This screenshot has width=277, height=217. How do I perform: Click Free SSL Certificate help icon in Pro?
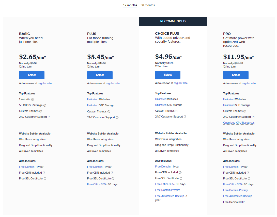tap(249, 179)
